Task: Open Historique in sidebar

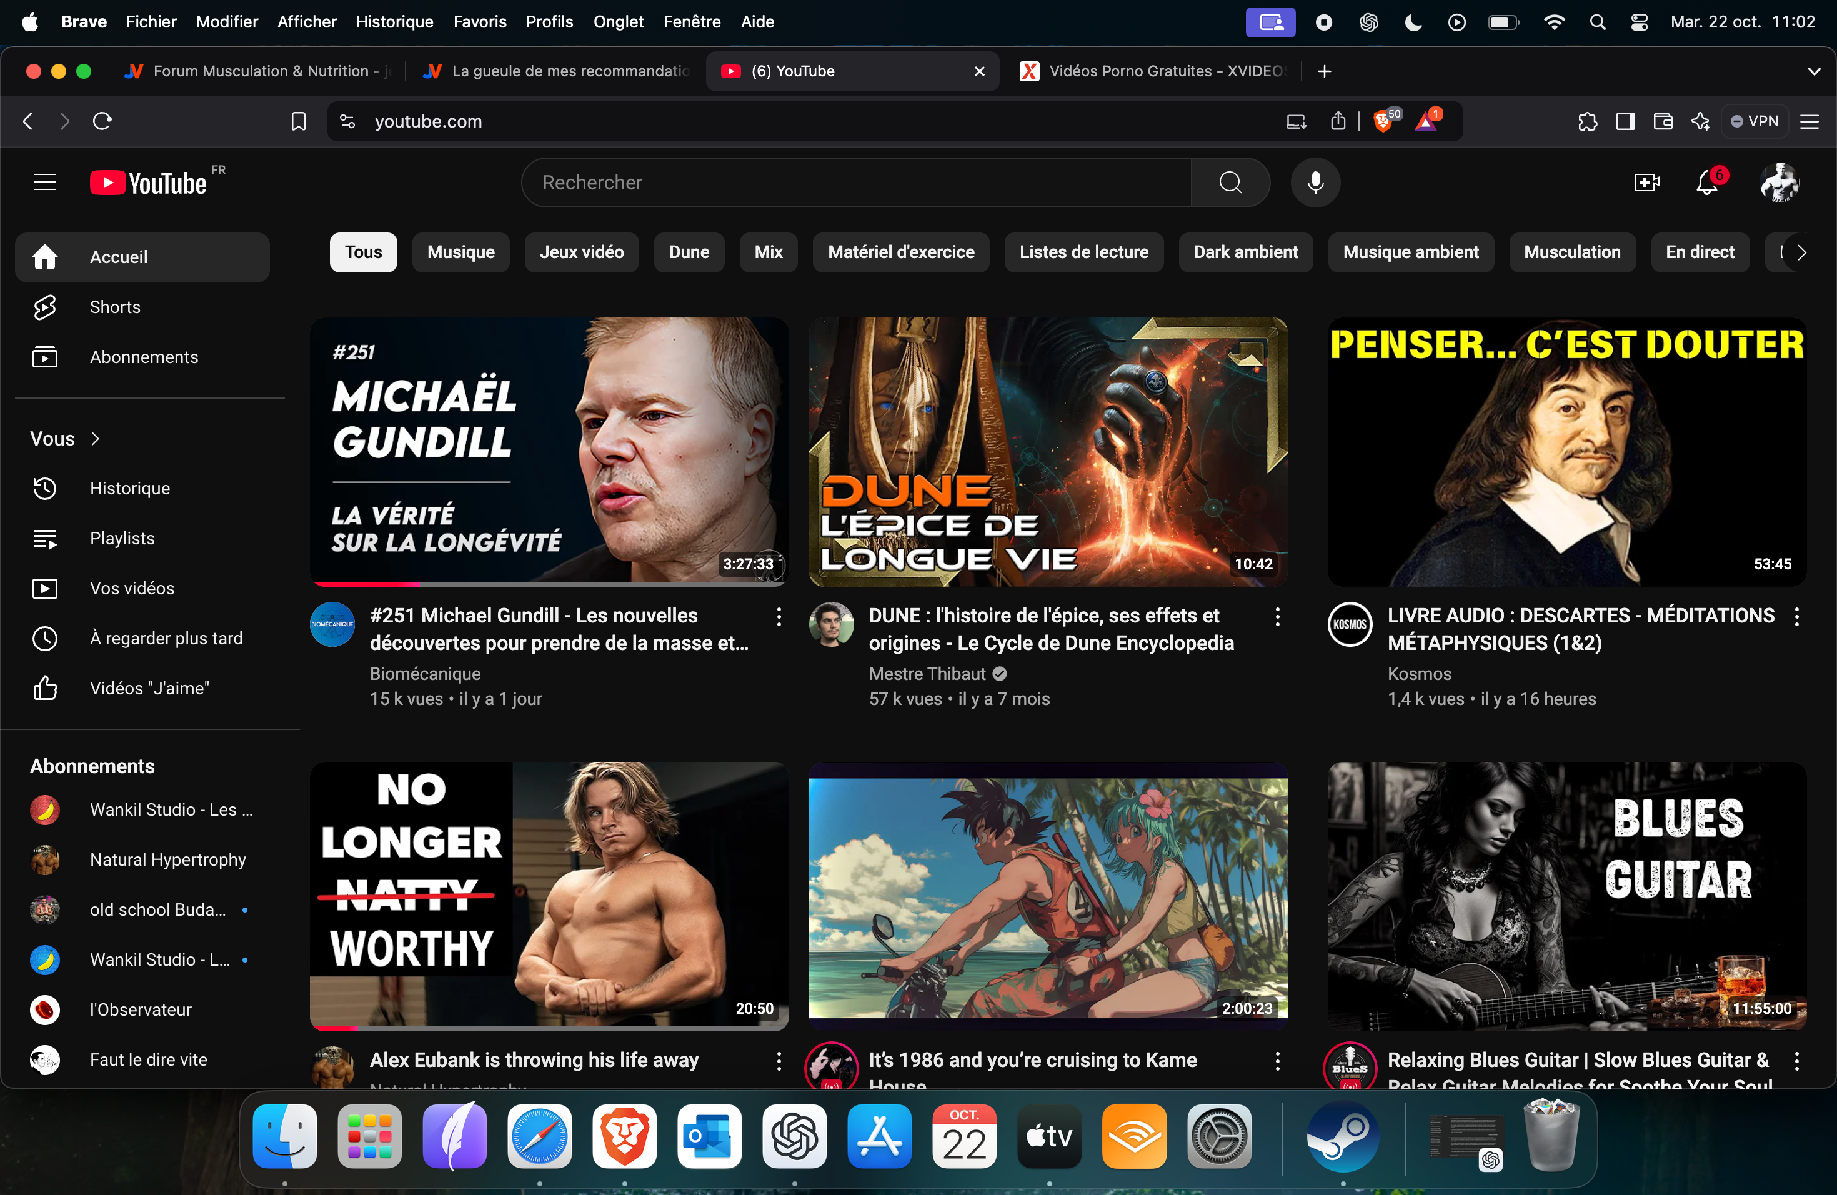Action: pos(142,489)
